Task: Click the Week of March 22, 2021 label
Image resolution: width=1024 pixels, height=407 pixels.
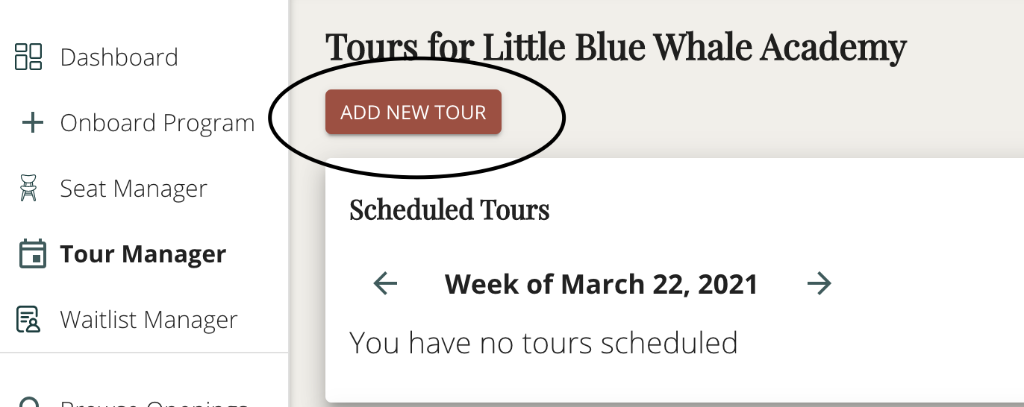Action: click(x=602, y=284)
